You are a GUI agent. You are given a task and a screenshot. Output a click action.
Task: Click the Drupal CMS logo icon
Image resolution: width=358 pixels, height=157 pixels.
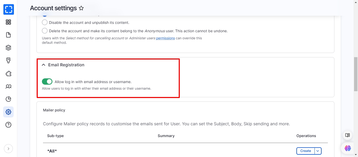(x=8, y=9)
